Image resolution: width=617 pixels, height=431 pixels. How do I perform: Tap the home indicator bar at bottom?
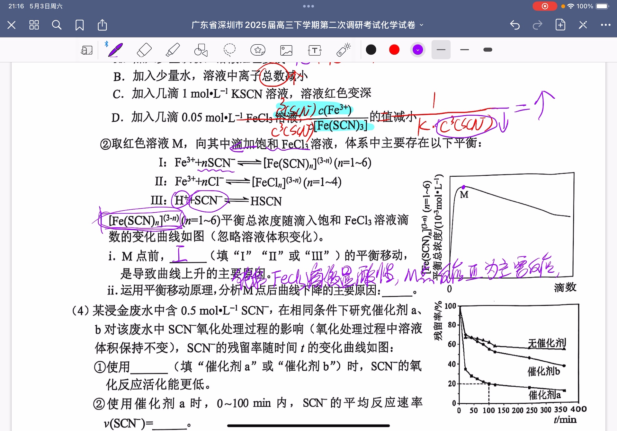(308, 426)
